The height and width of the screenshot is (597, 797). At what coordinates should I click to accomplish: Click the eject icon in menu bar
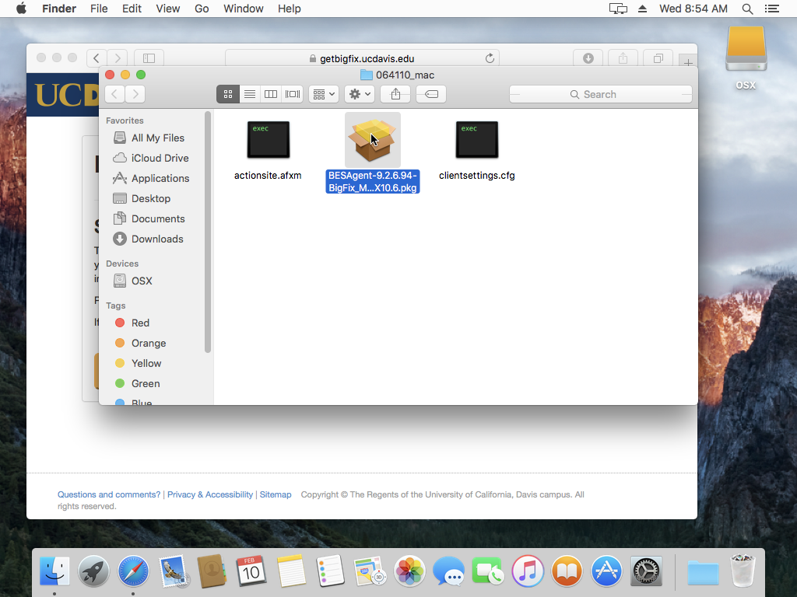pyautogui.click(x=642, y=9)
